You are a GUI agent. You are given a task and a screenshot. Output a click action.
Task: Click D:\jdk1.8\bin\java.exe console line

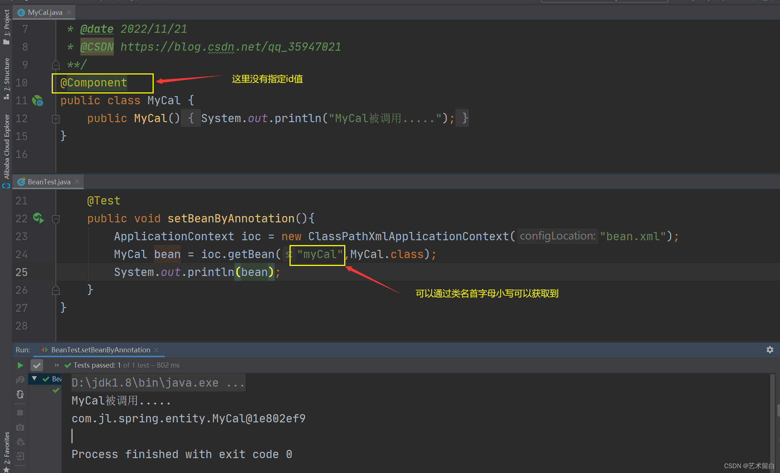pos(159,382)
